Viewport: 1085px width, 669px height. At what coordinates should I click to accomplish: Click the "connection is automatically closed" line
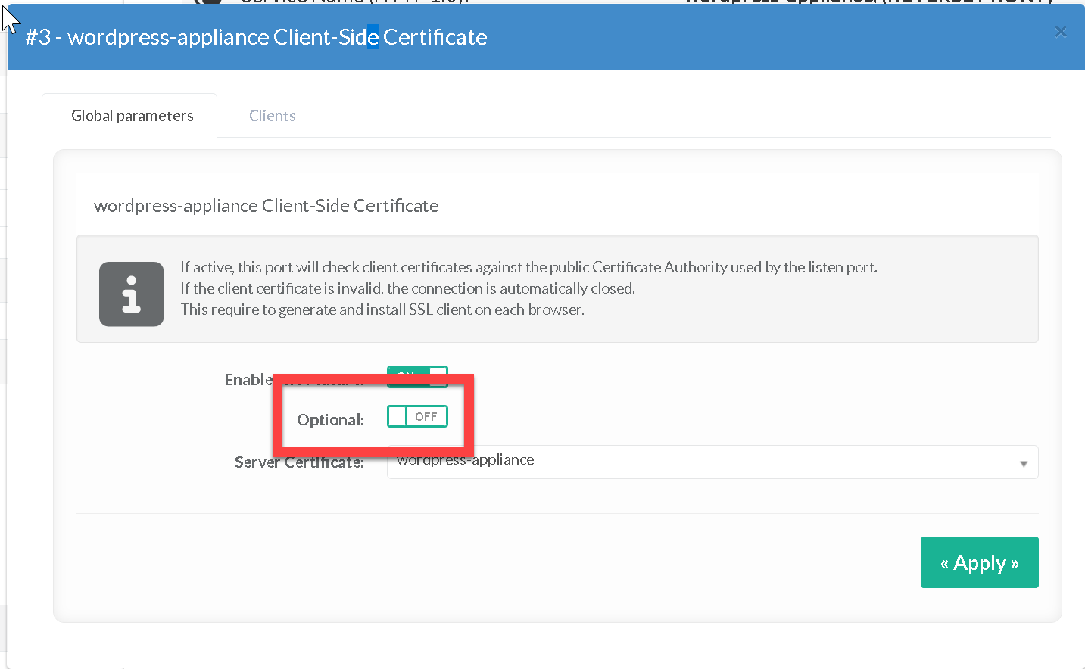(407, 288)
